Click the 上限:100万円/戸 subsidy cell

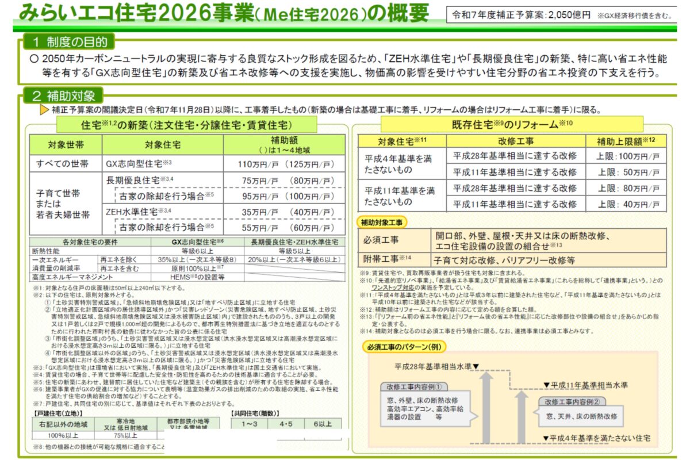pyautogui.click(x=626, y=156)
